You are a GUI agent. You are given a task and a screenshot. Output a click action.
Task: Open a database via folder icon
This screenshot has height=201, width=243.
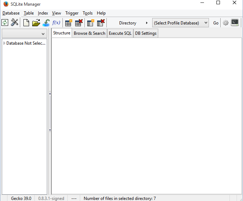tap(36, 23)
